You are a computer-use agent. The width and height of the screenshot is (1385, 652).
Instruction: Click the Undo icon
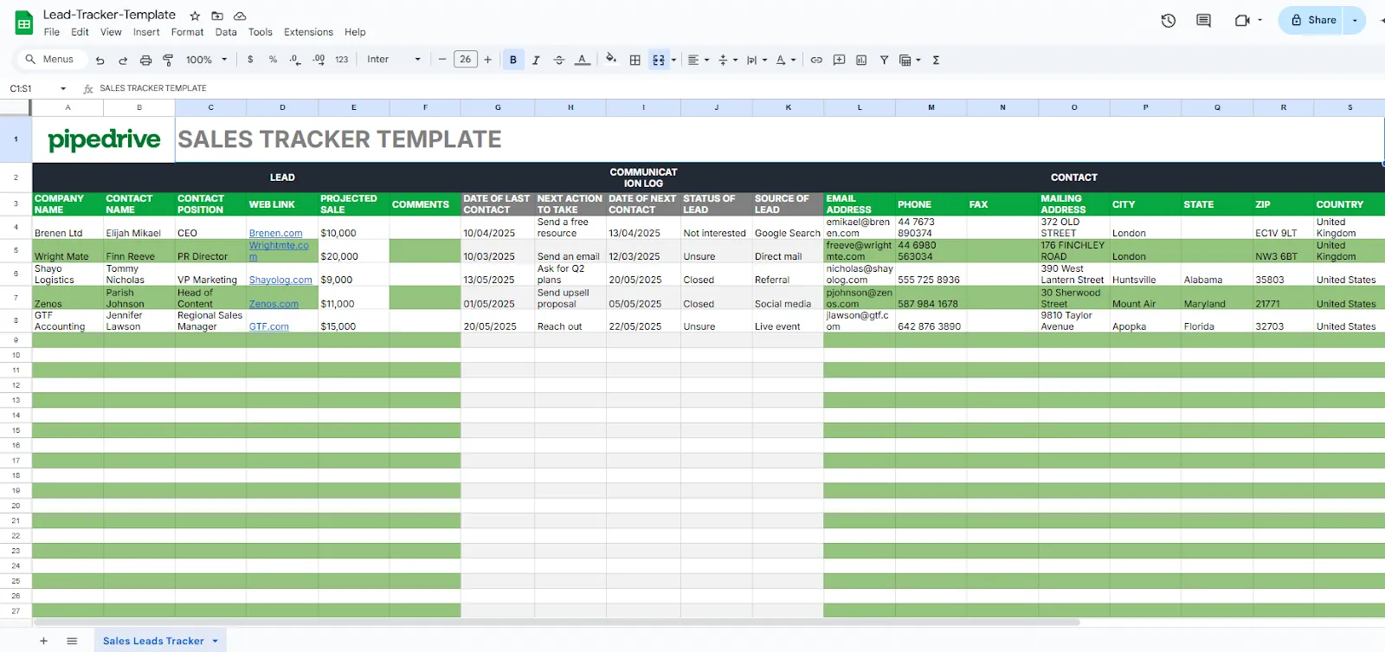100,60
